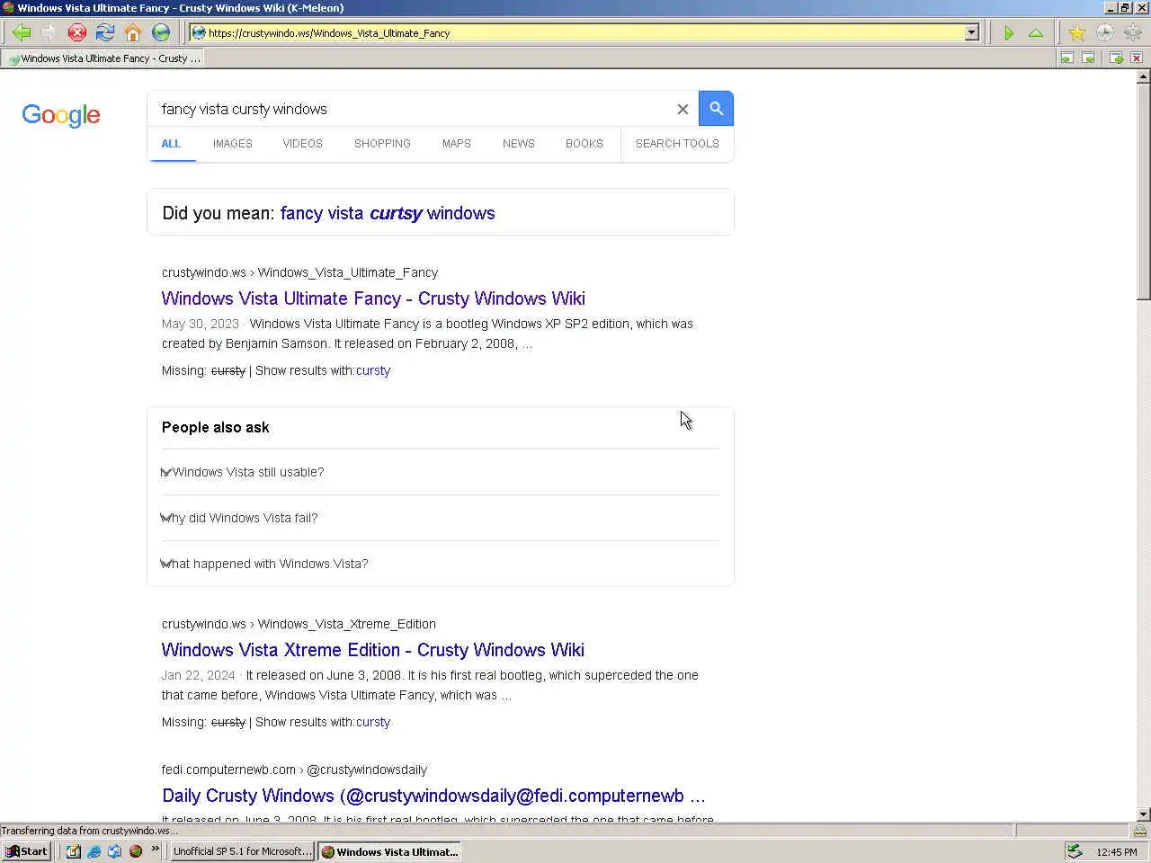Image resolution: width=1151 pixels, height=863 pixels.
Task: Click the 12:45 PM taskbar clock
Action: [x=1117, y=852]
